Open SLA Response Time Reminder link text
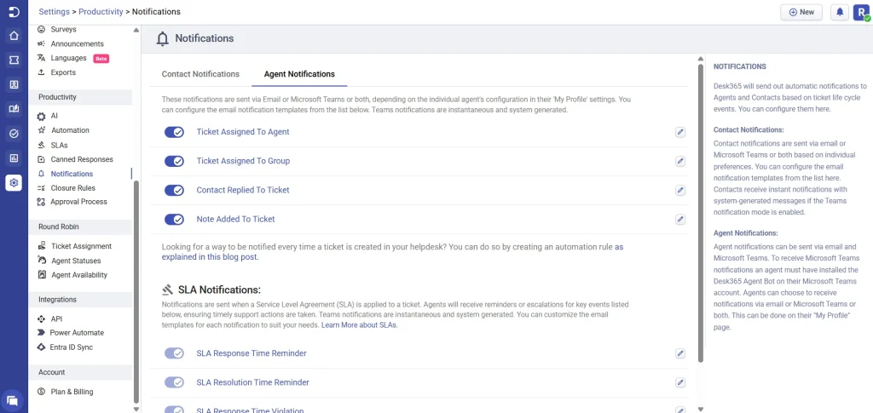Screen dimensions: 873x413 (x=251, y=353)
